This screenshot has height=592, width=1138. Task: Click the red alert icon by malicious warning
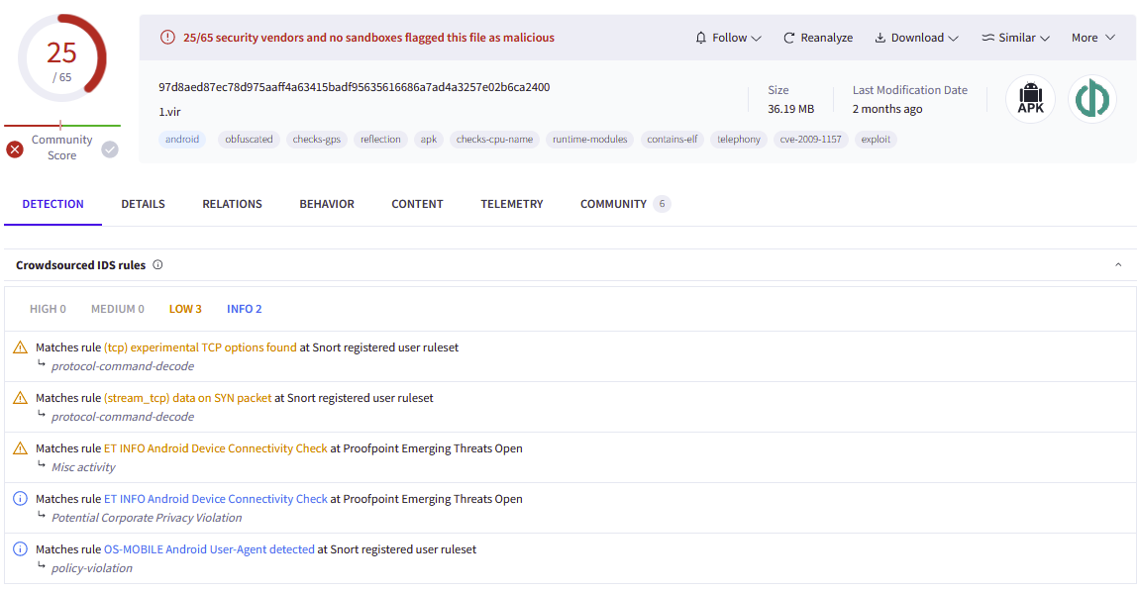click(167, 37)
